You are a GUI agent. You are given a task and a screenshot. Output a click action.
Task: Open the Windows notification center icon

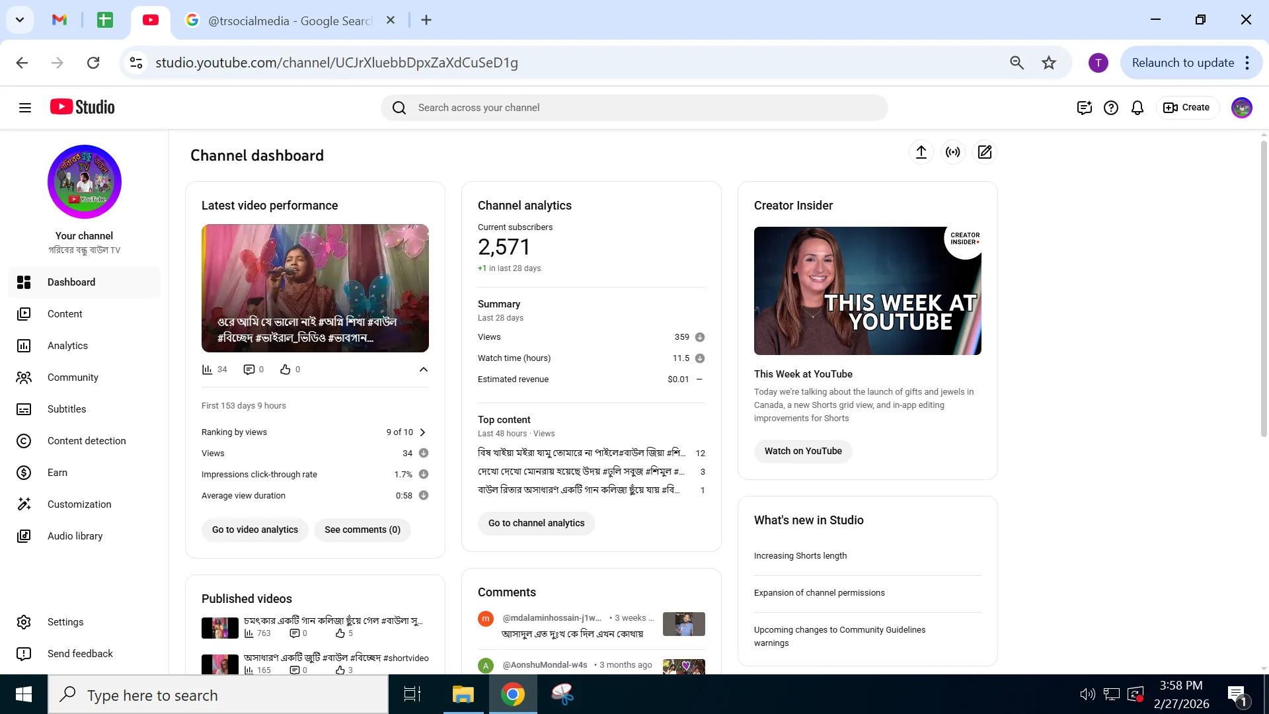tap(1238, 695)
